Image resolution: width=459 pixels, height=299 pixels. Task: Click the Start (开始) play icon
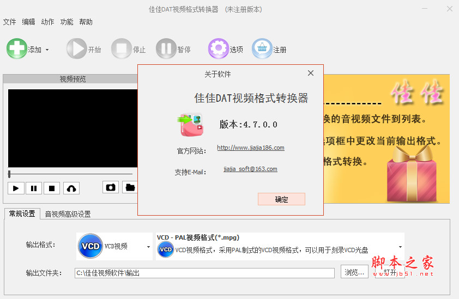[76, 48]
